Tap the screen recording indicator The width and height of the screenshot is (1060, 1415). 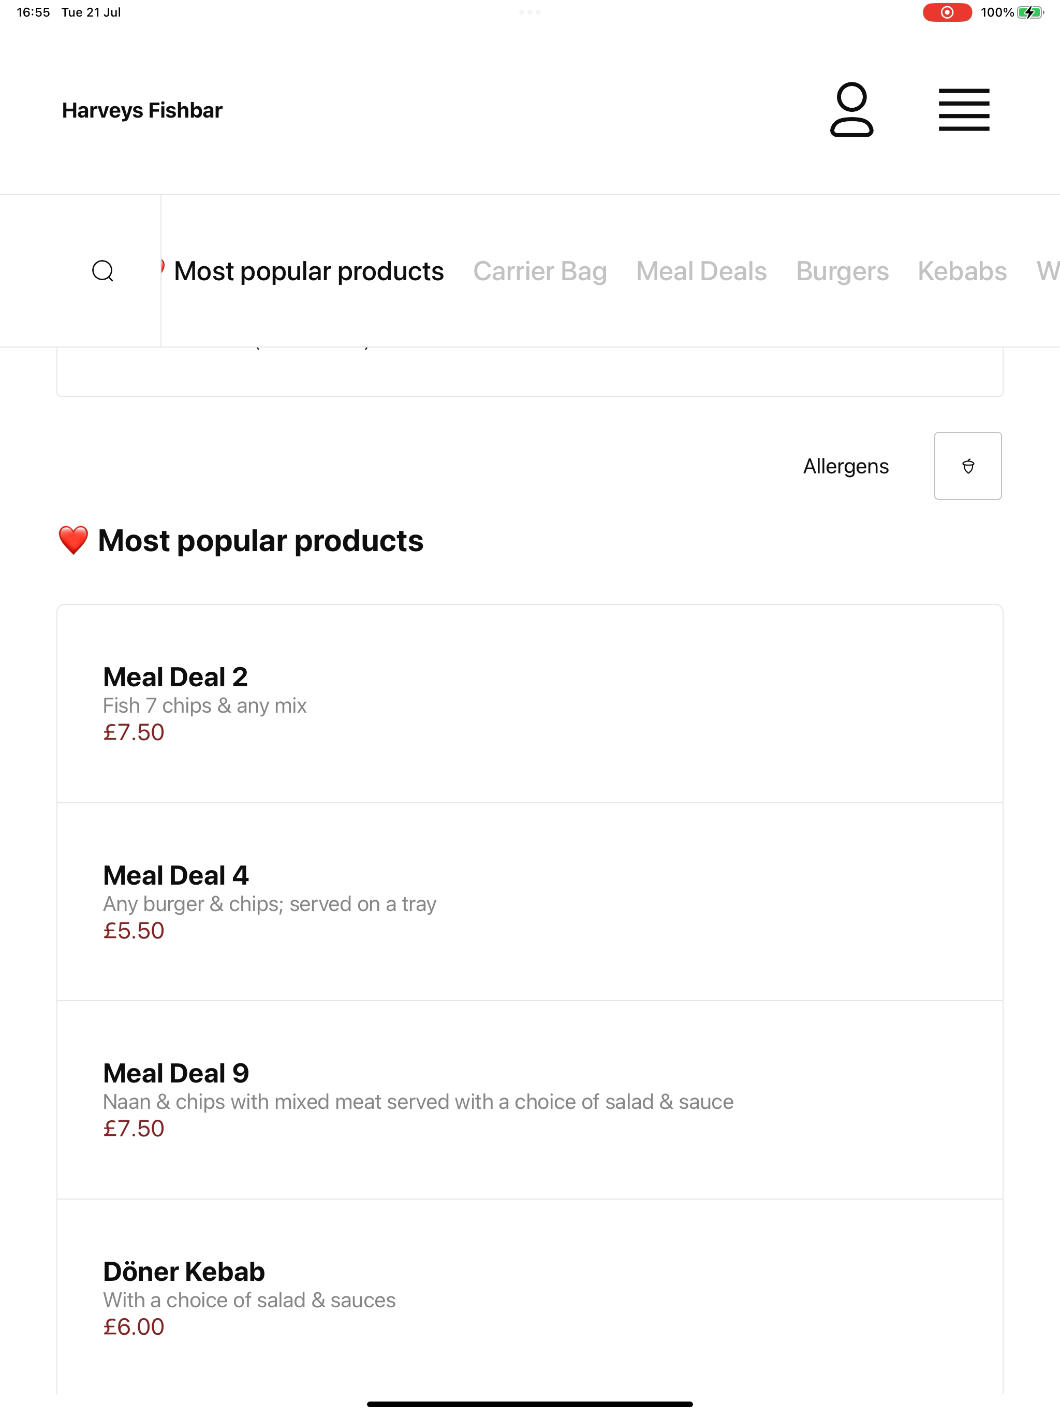(x=947, y=12)
